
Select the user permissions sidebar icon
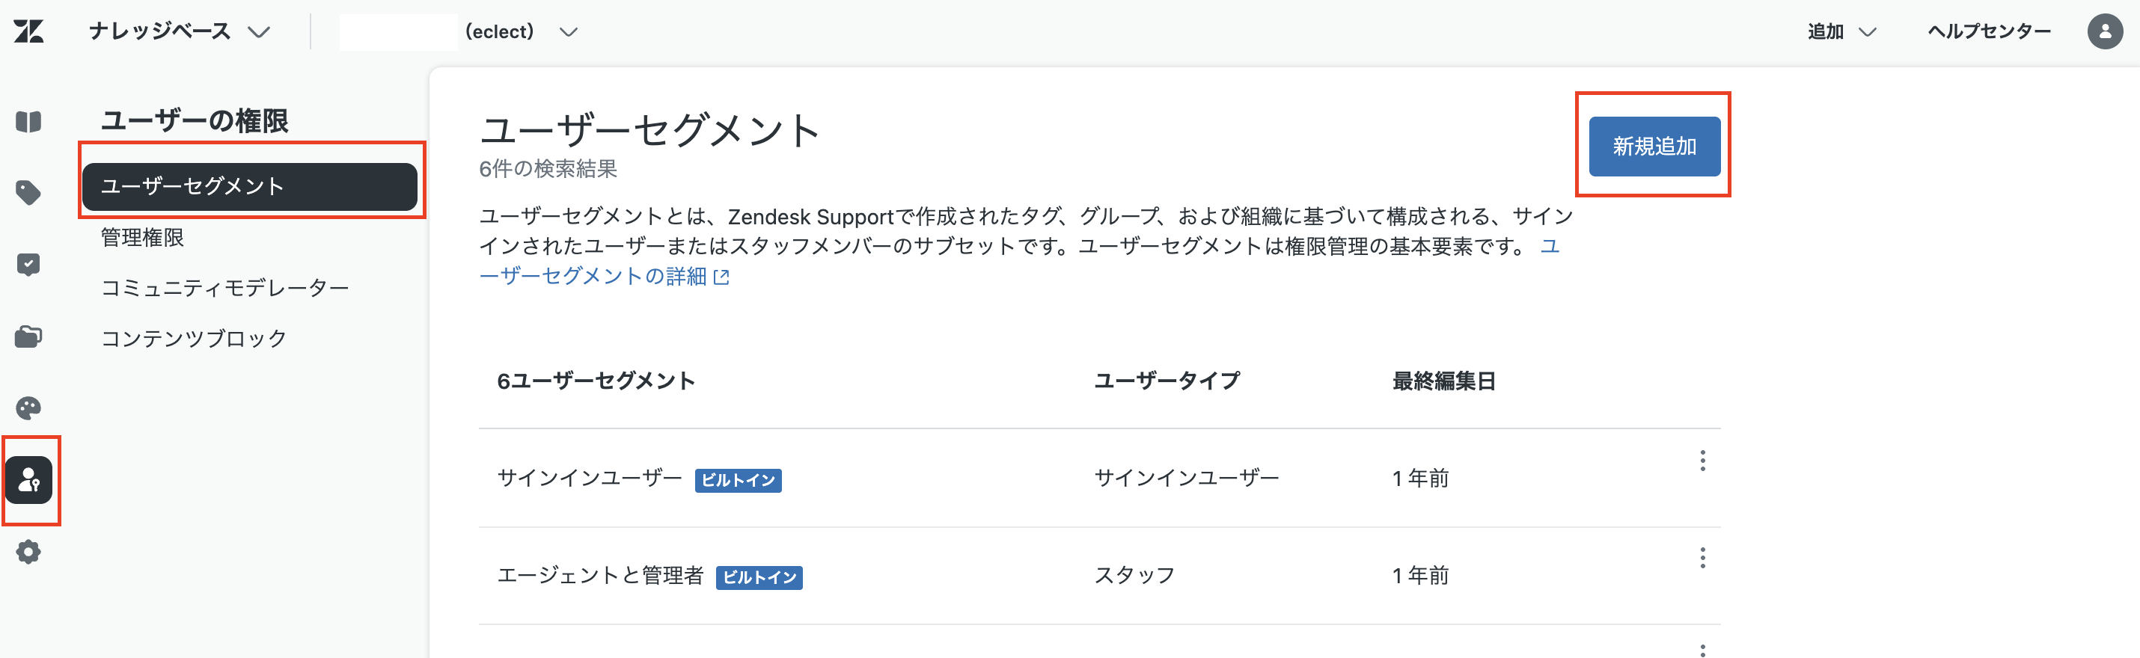29,481
